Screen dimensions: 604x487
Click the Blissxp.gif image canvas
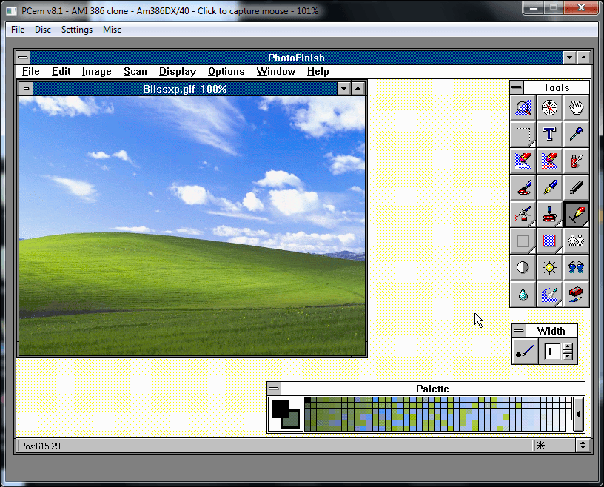point(192,226)
